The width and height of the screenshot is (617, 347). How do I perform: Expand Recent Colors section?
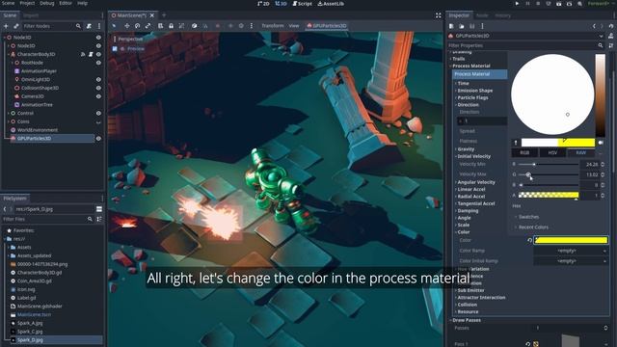coord(533,227)
